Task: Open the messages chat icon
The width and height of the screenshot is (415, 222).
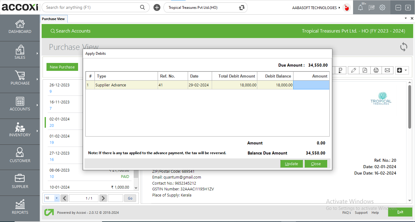Action: tap(371, 8)
